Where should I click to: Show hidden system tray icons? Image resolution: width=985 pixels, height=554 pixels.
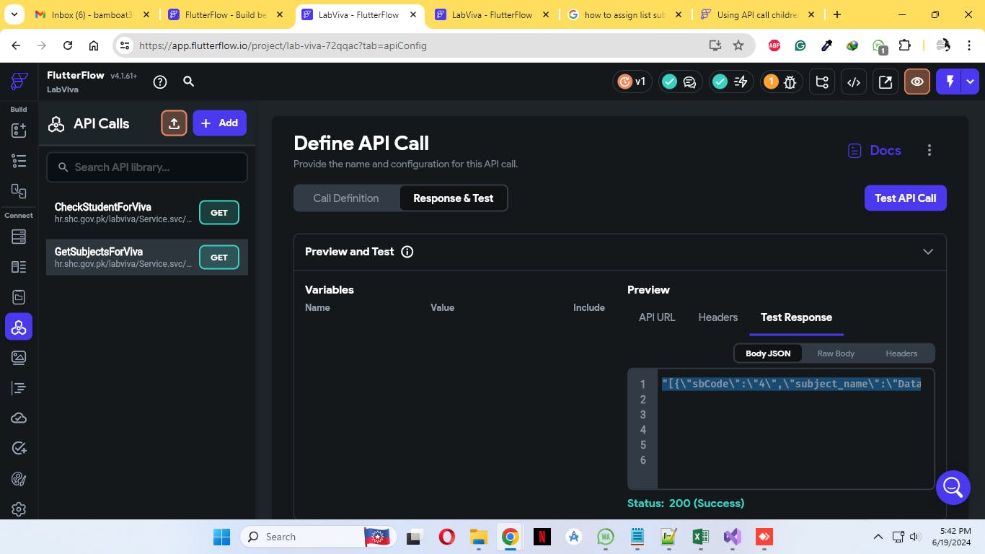(878, 537)
